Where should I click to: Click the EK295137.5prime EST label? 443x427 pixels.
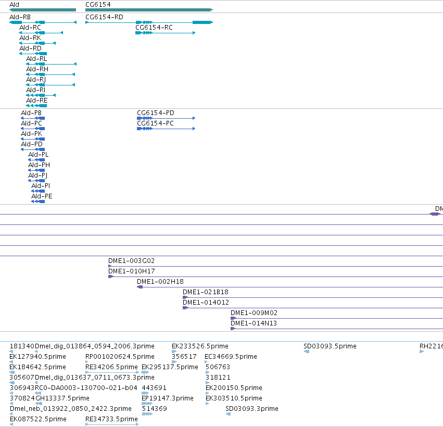click(170, 367)
